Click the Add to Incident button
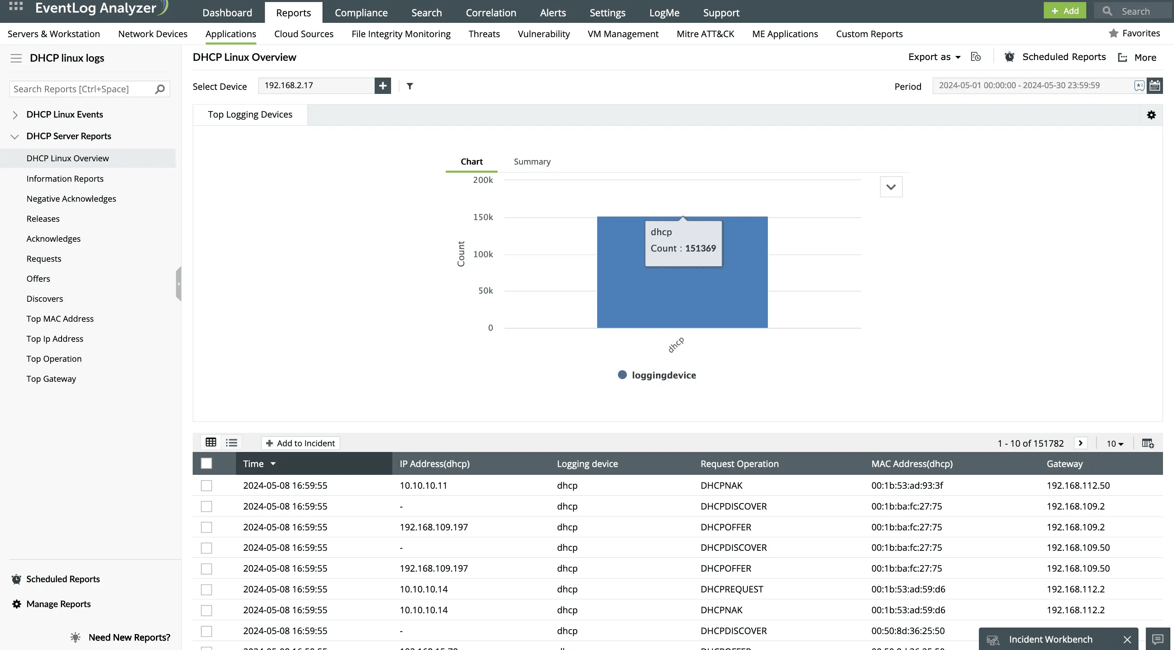Image resolution: width=1174 pixels, height=650 pixels. point(300,443)
